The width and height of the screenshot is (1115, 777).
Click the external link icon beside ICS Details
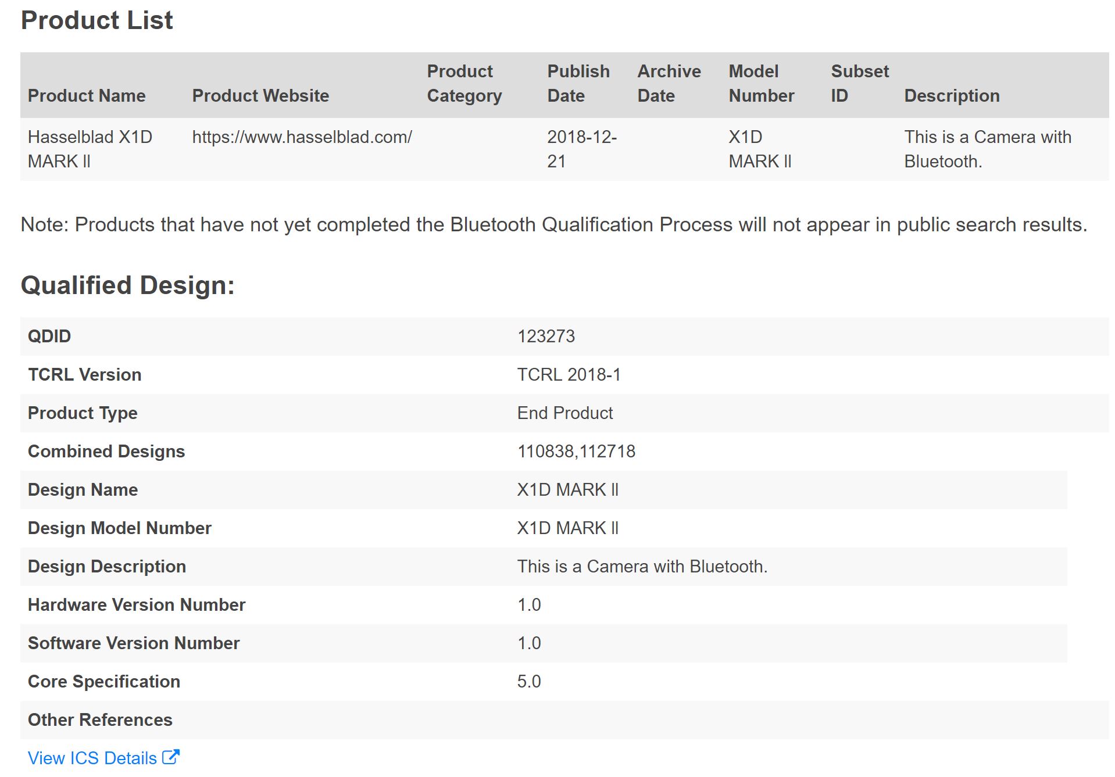[170, 757]
